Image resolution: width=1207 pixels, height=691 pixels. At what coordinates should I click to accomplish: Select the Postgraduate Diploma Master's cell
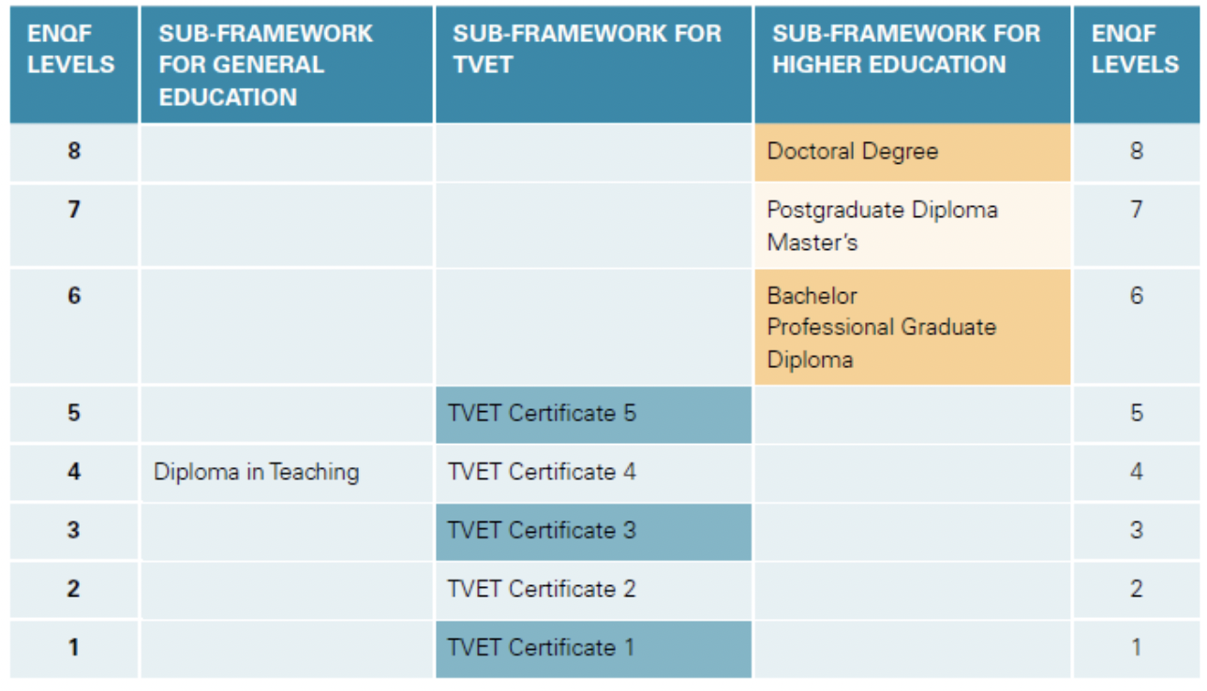tap(912, 226)
